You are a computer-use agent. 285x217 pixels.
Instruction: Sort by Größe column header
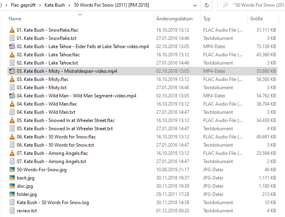[x=256, y=18]
